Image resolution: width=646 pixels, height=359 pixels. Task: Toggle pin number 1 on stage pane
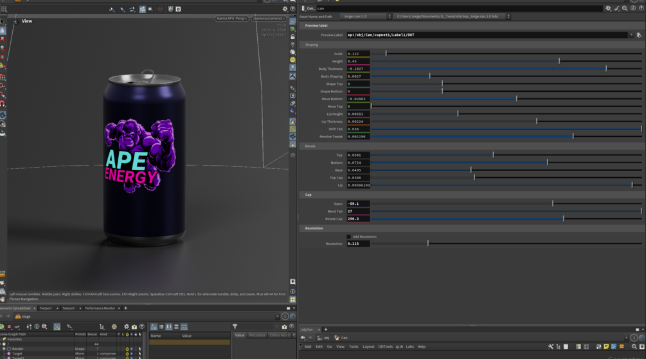285,316
